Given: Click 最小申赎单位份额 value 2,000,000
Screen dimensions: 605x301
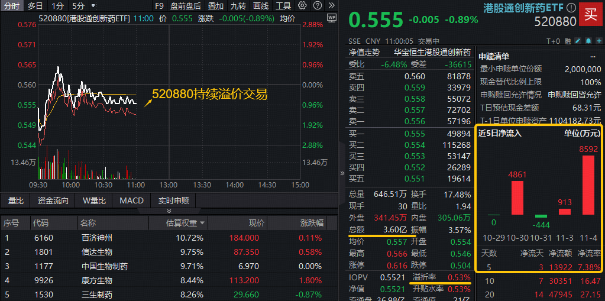Looking at the screenshot, I should coord(583,69).
